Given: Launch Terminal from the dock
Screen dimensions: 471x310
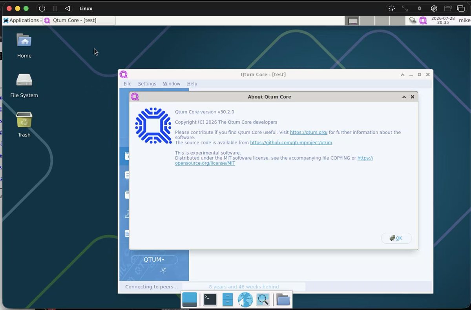Looking at the screenshot, I should (x=210, y=300).
